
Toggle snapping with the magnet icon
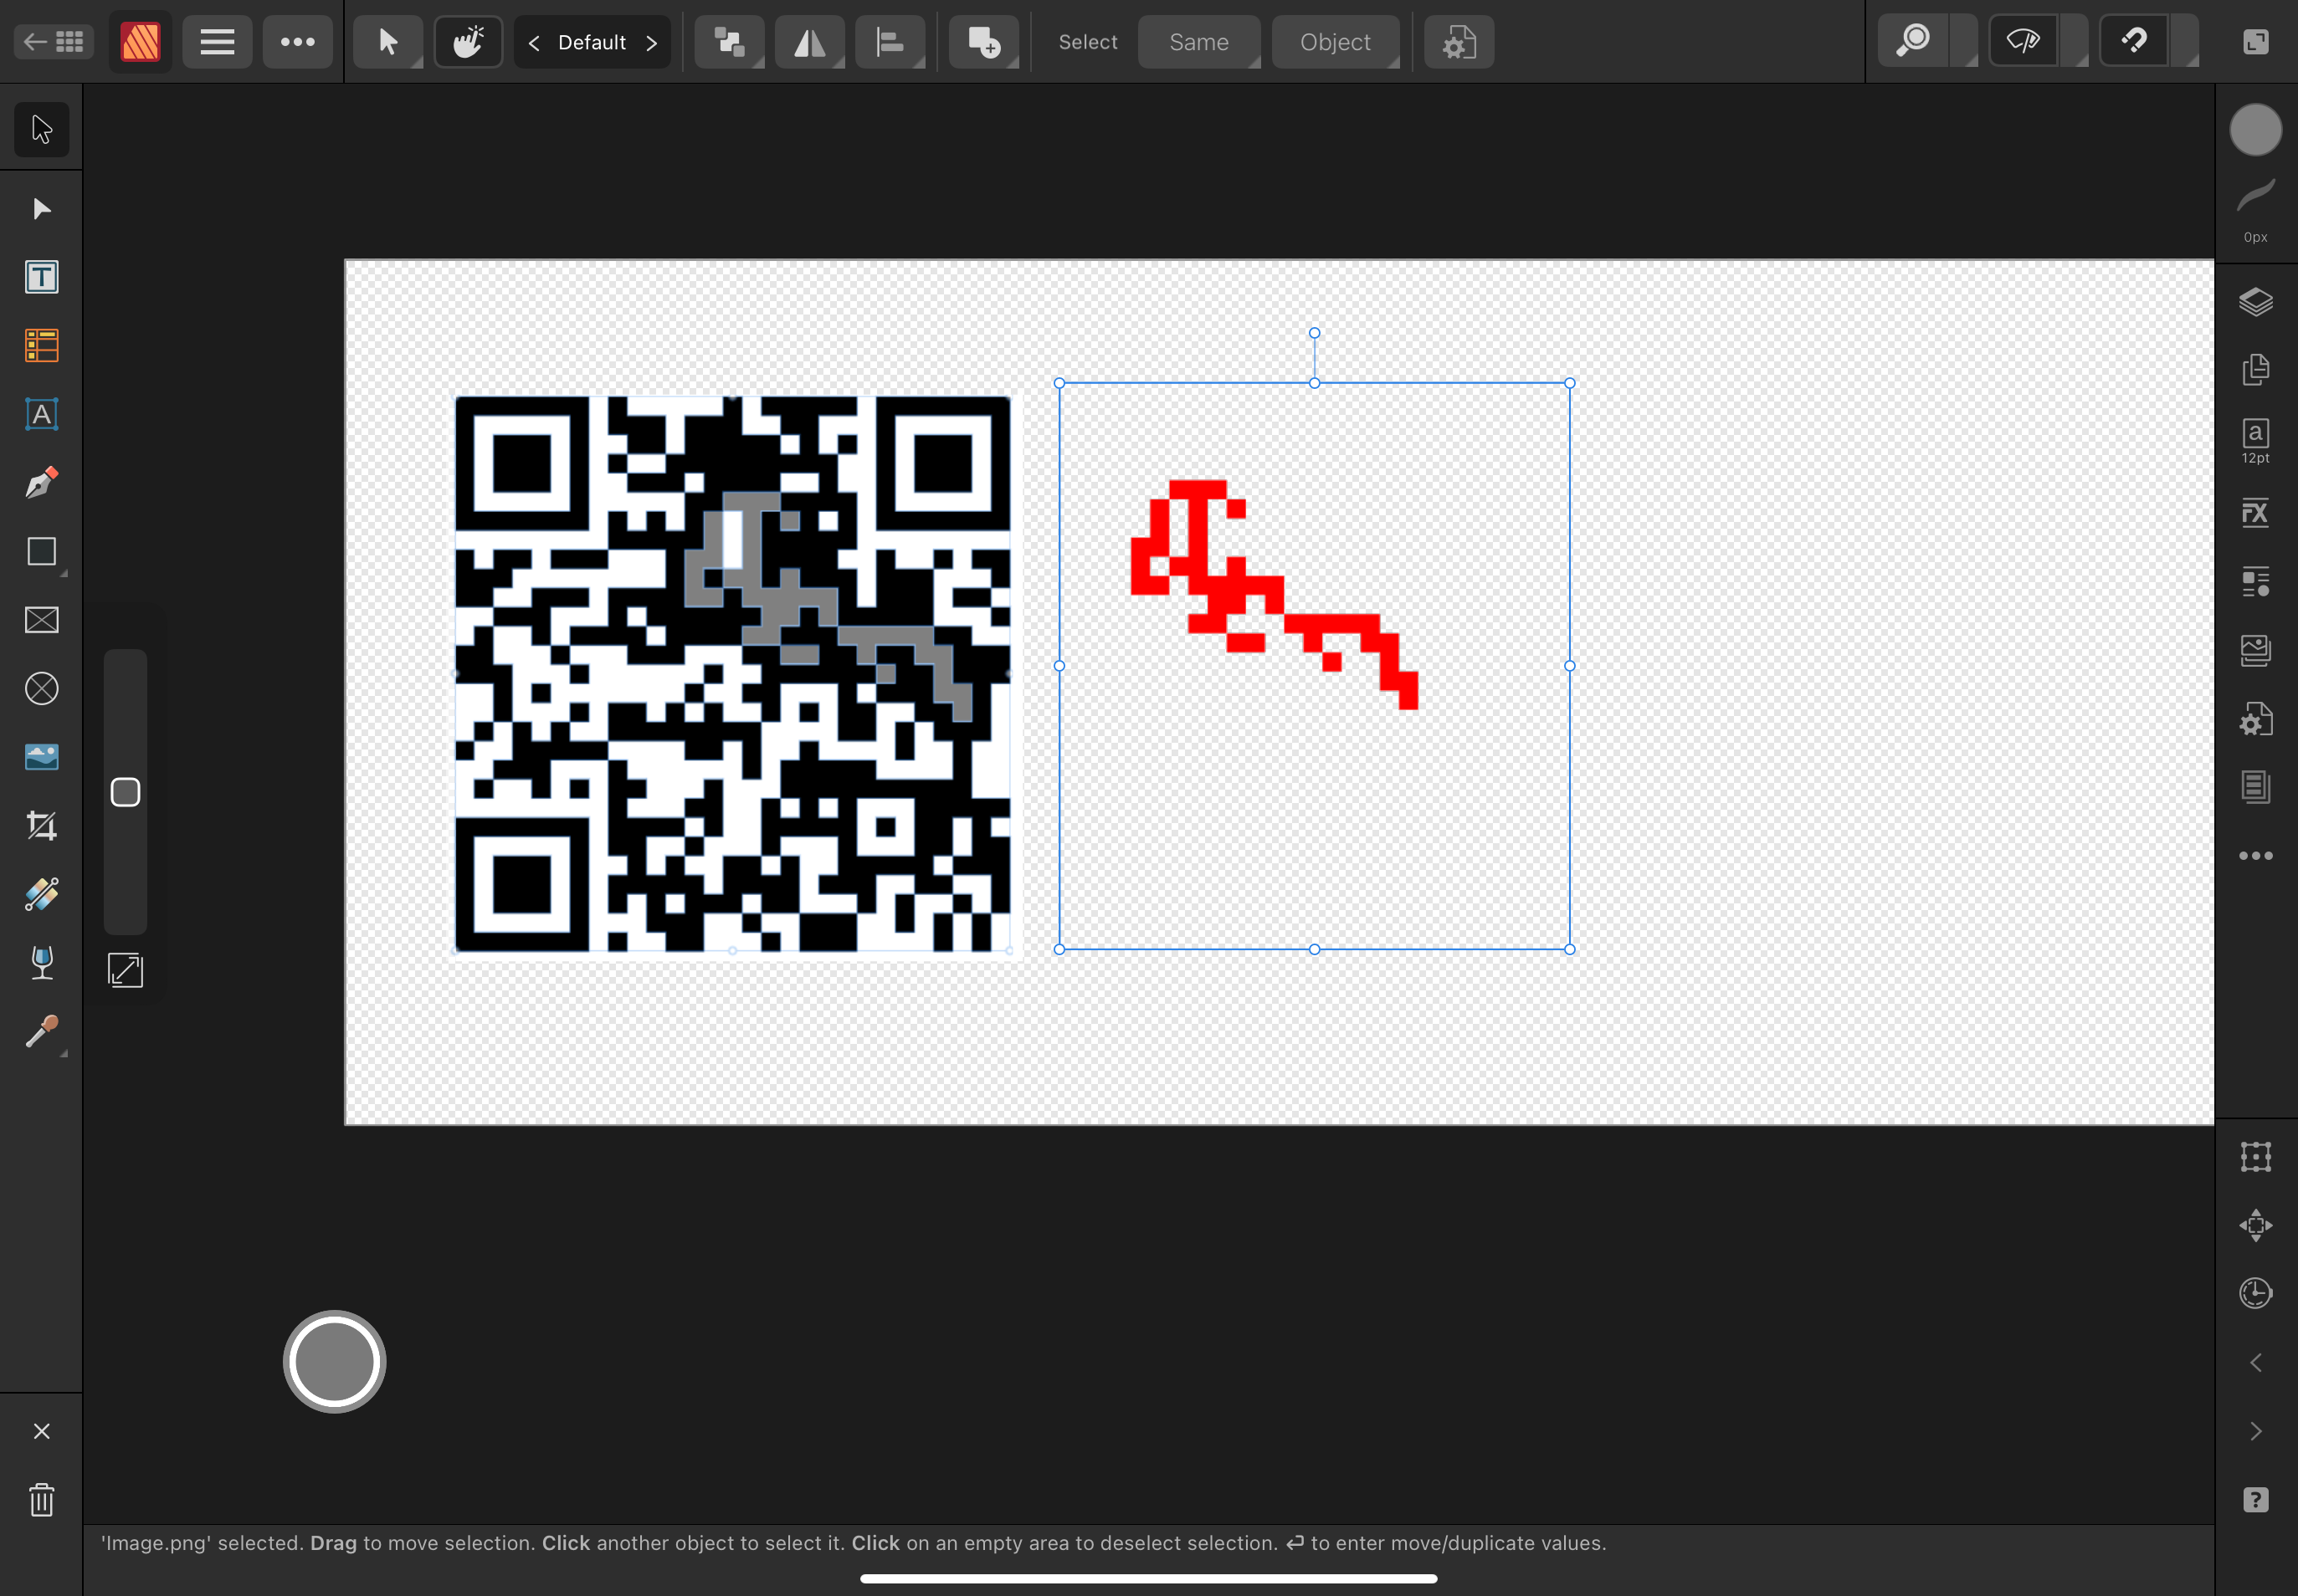[2134, 42]
